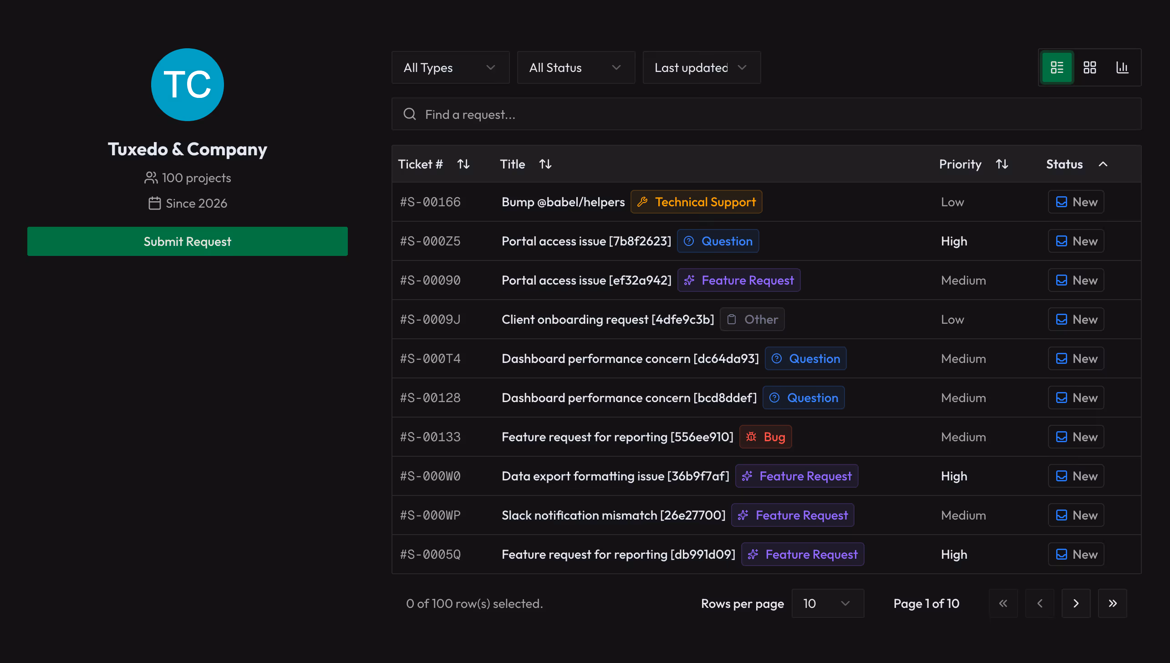
Task: Jump to the last page of tickets
Action: [x=1112, y=603]
